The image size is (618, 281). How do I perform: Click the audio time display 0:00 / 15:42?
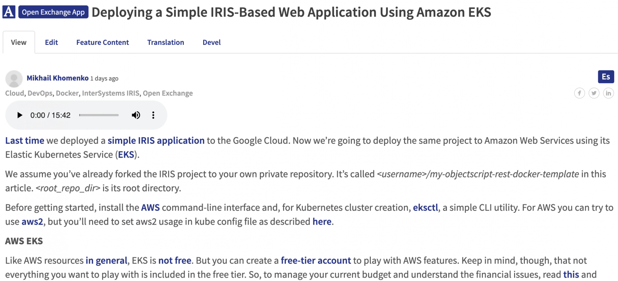(x=50, y=115)
